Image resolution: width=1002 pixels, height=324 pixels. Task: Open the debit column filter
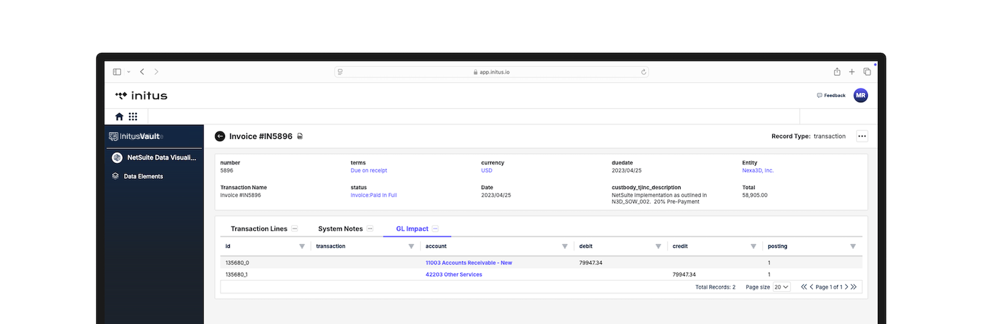(659, 247)
